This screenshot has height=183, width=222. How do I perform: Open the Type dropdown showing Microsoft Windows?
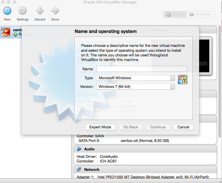135,78
